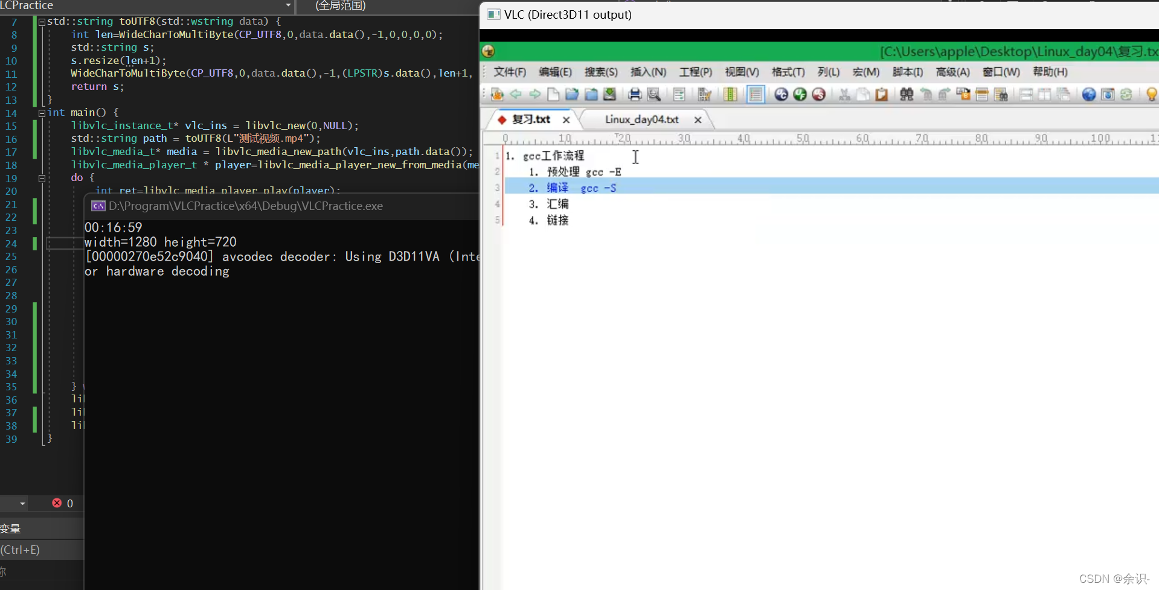Open the 视图(V) menu

tap(742, 72)
